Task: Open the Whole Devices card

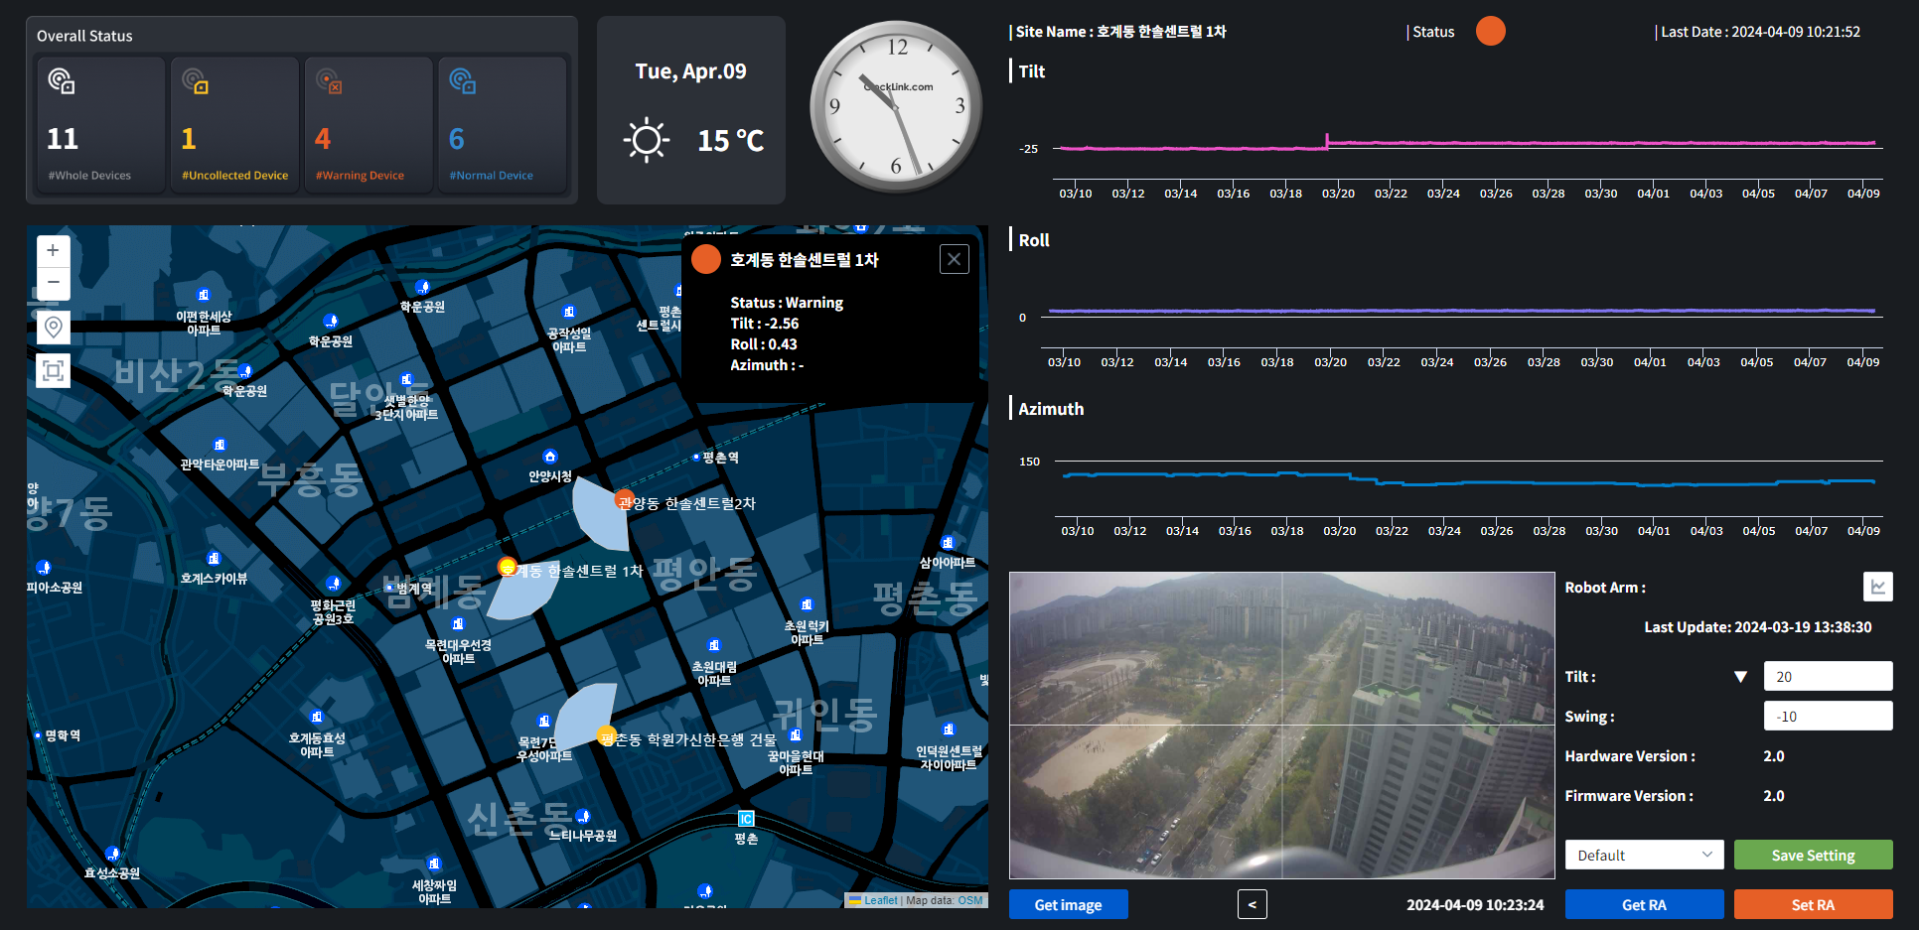Action: coord(100,125)
